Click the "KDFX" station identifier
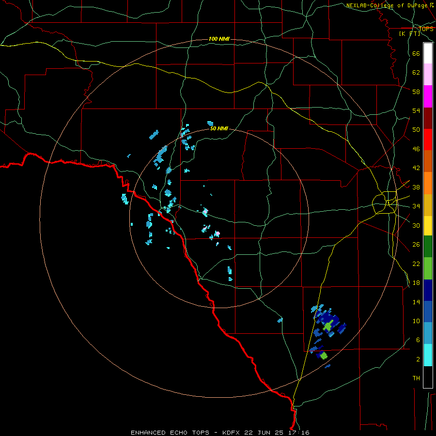Viewport: 436px width, 436px height. pyautogui.click(x=232, y=433)
